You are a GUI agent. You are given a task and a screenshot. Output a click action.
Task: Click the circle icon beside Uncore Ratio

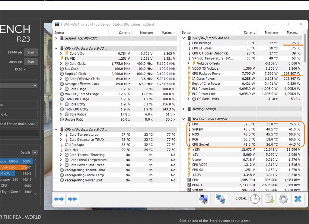[62, 119]
